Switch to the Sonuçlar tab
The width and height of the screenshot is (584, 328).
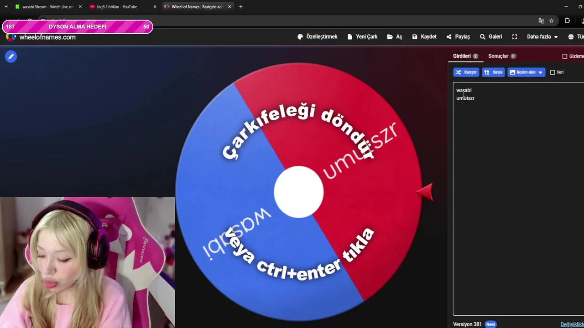coord(502,56)
